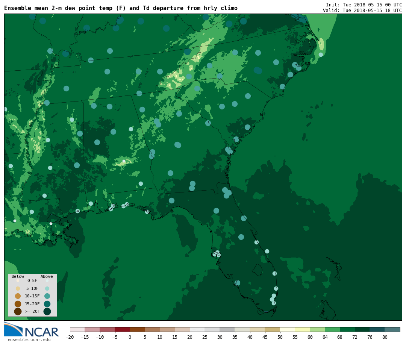Click the '10-15F' legend label
Screen dimensions: 406x344
click(32, 296)
